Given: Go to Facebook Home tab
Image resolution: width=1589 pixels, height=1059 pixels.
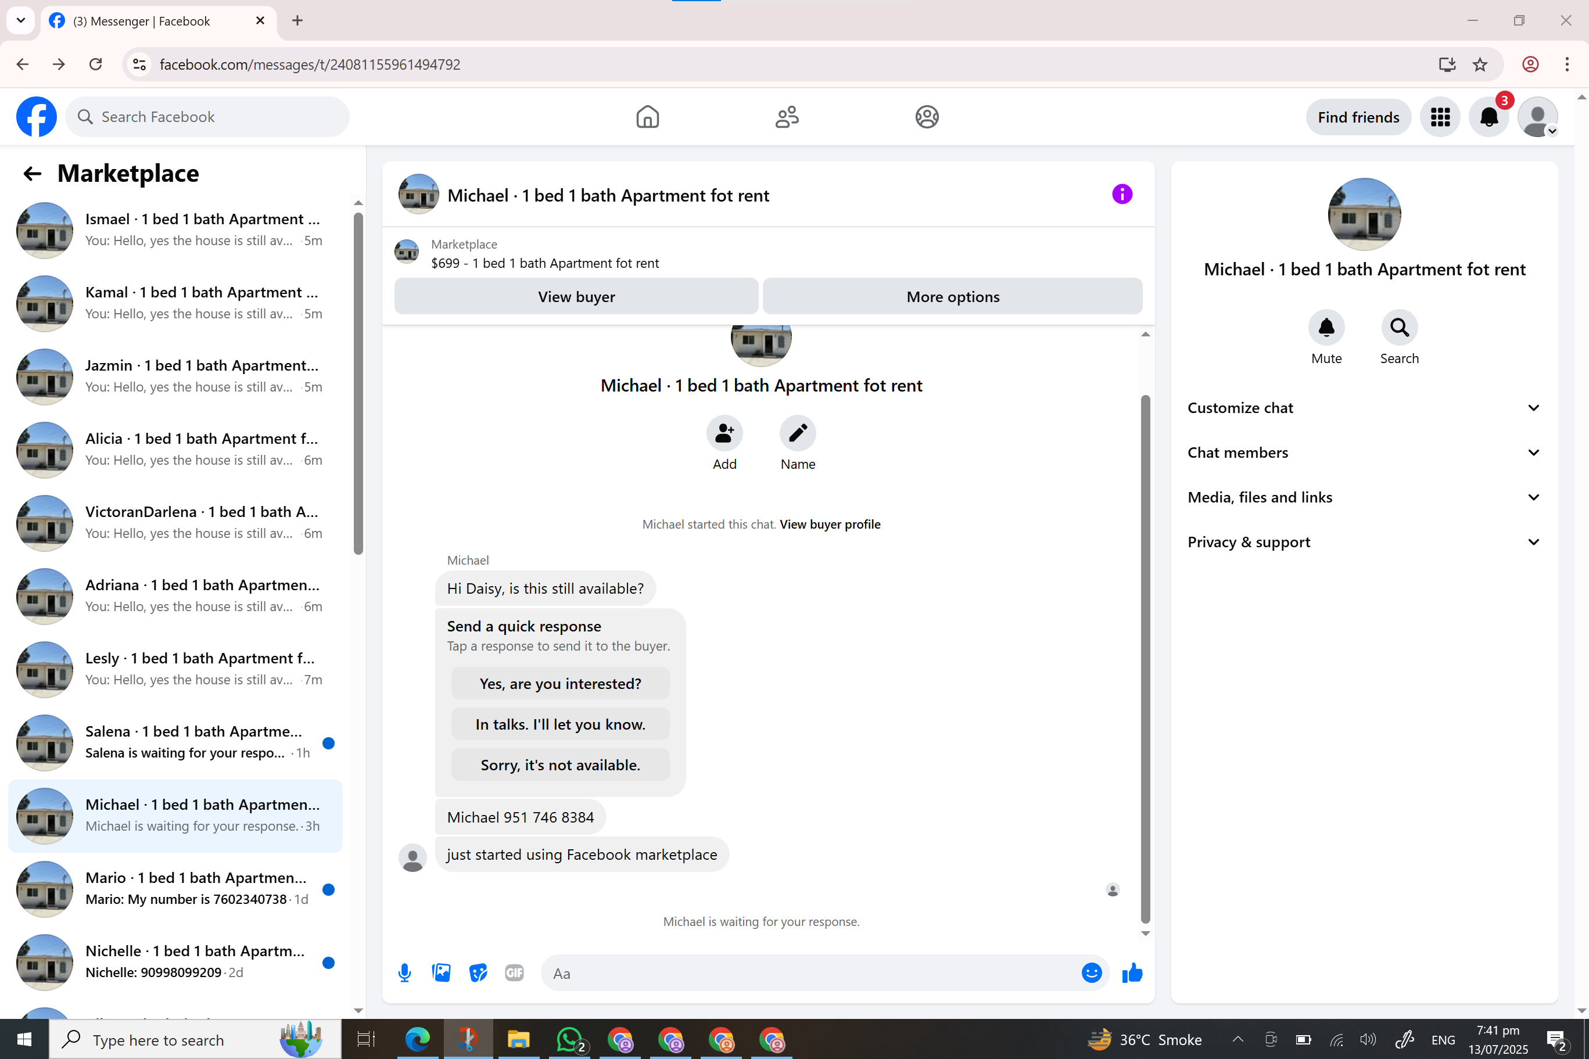Looking at the screenshot, I should pos(647,117).
